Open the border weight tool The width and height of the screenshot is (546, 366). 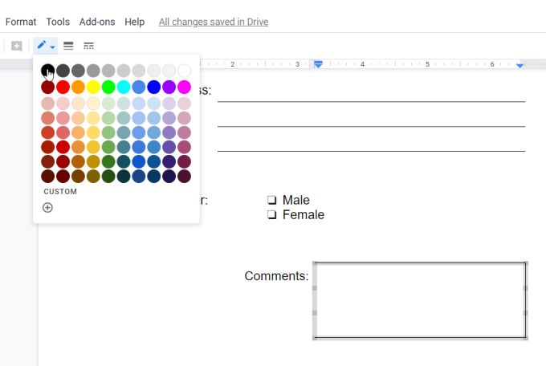pos(69,46)
